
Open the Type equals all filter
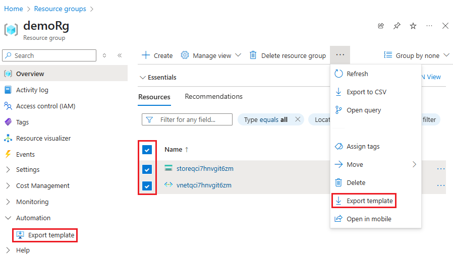tap(265, 120)
